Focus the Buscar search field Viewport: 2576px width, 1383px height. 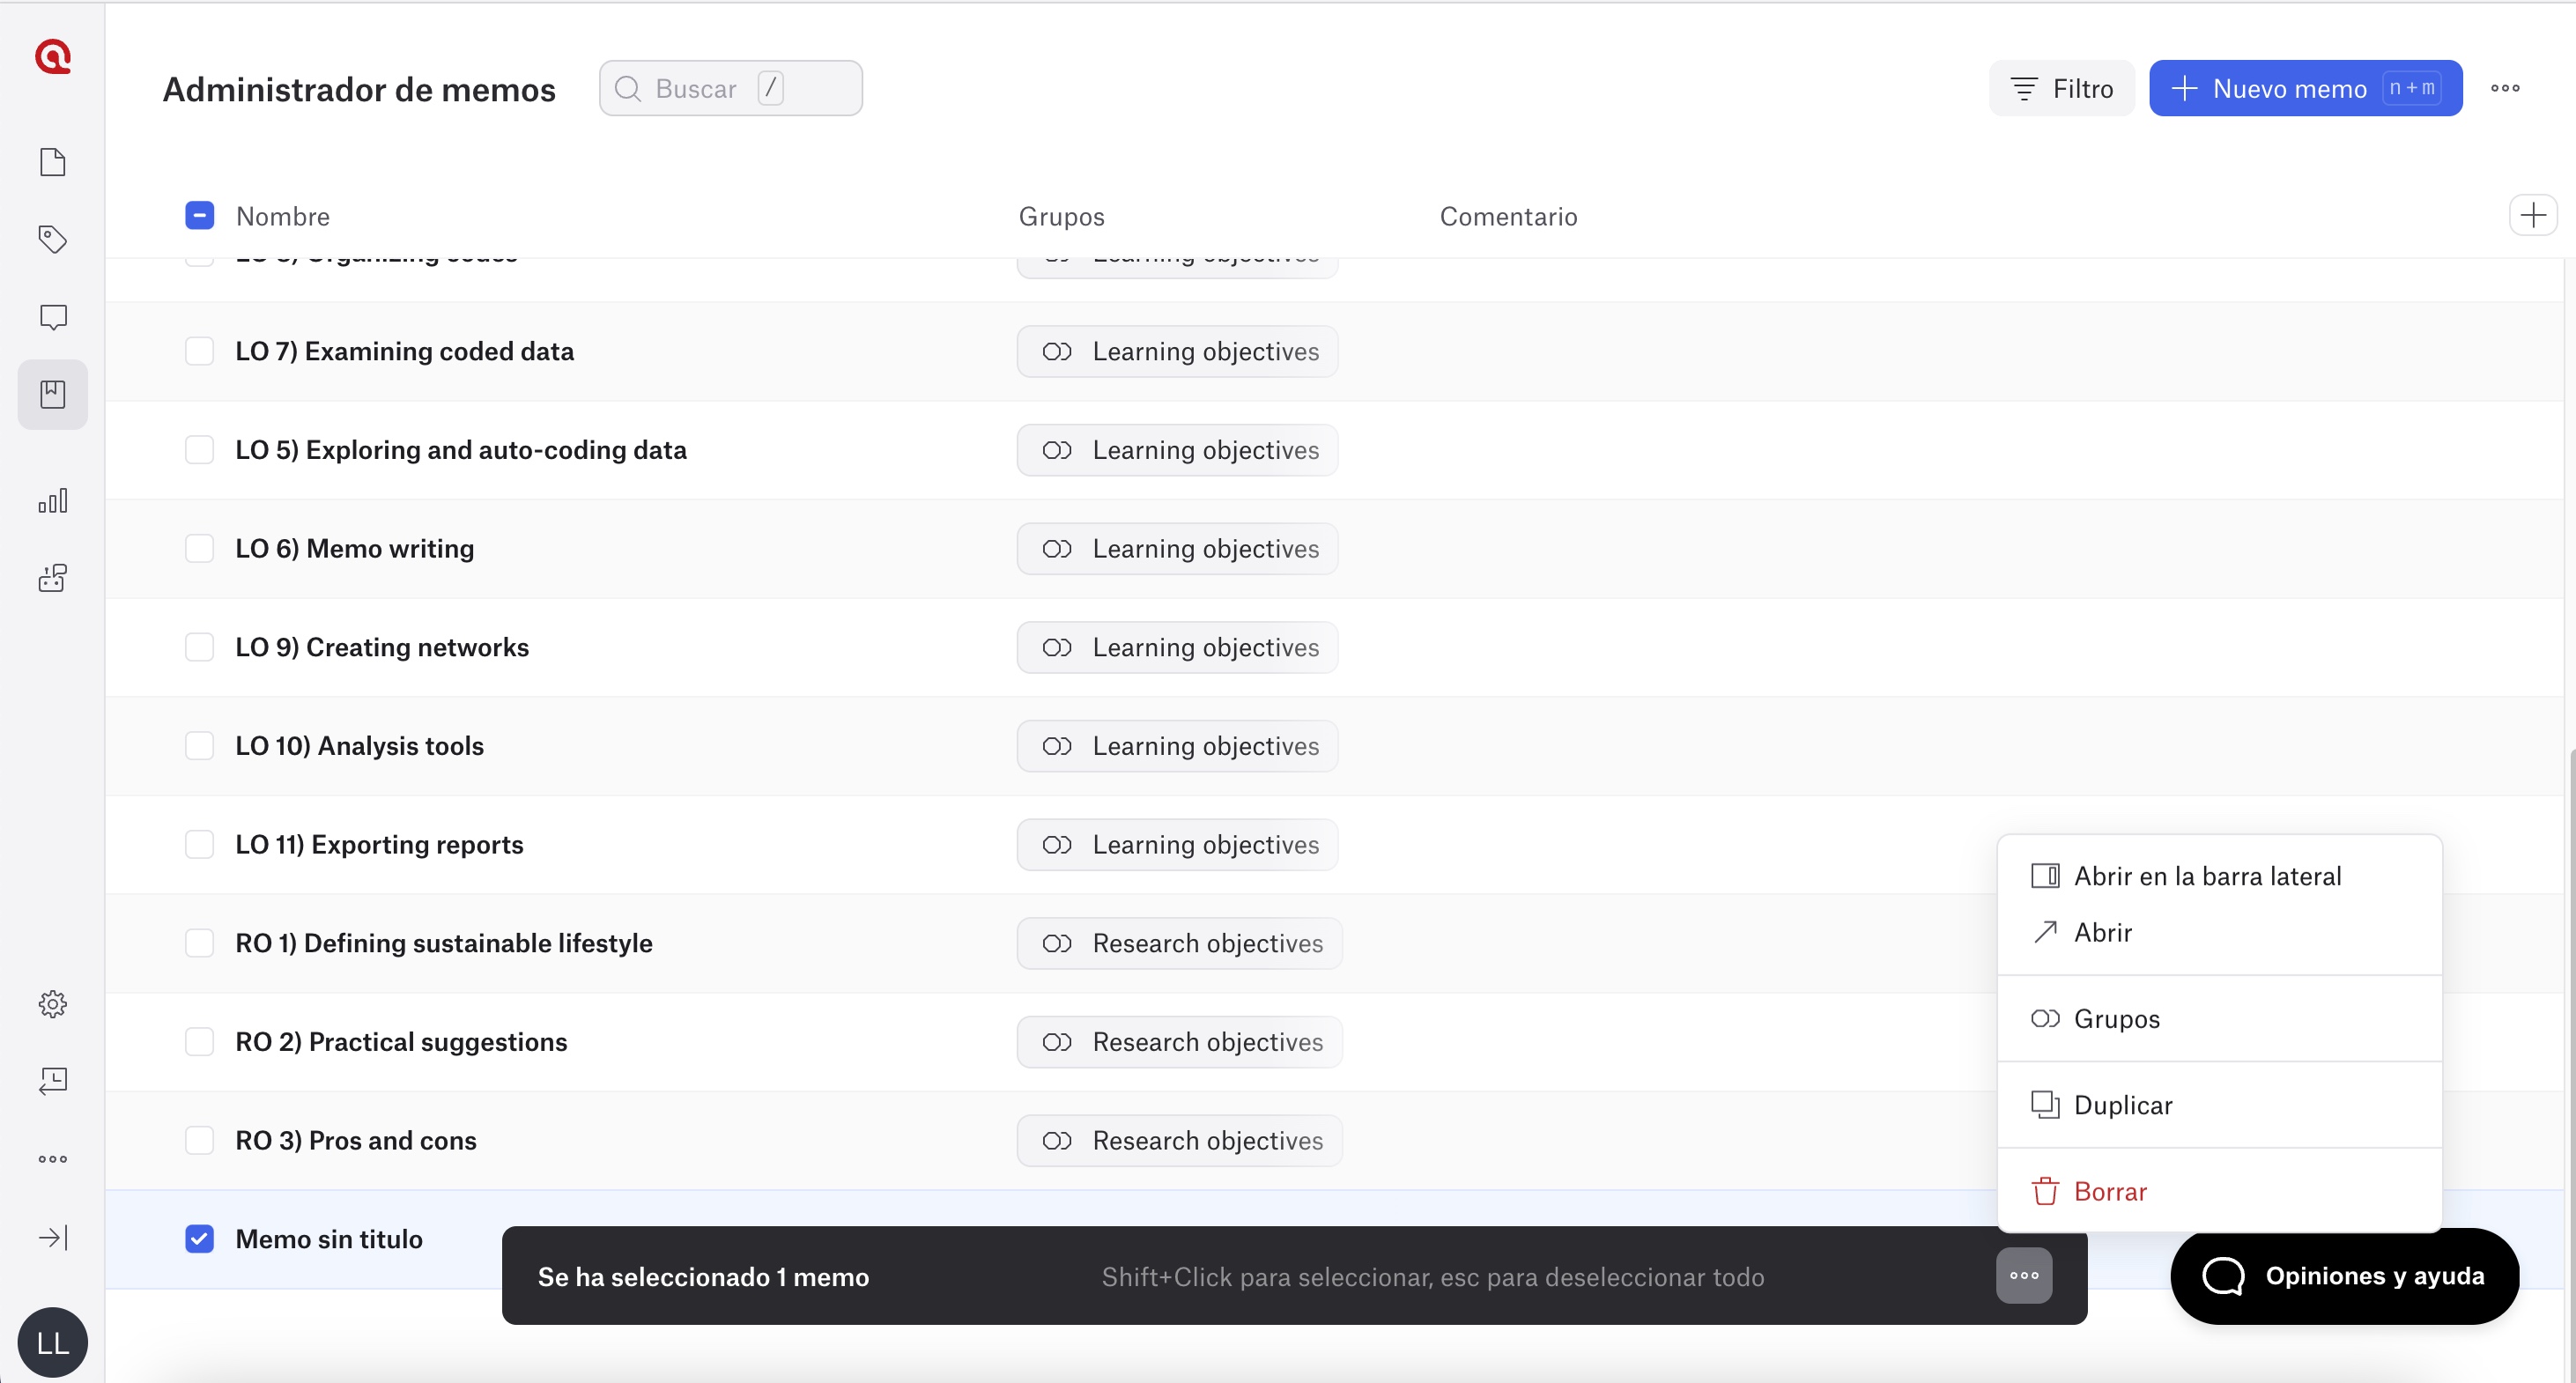(x=731, y=88)
